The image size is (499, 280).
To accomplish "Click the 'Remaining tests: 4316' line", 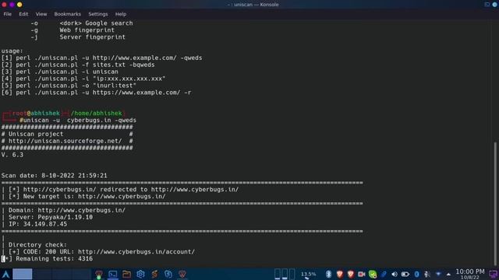I will (54, 259).
